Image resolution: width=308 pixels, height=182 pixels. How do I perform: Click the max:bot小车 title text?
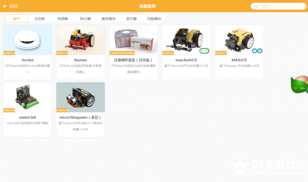pyautogui.click(x=186, y=60)
